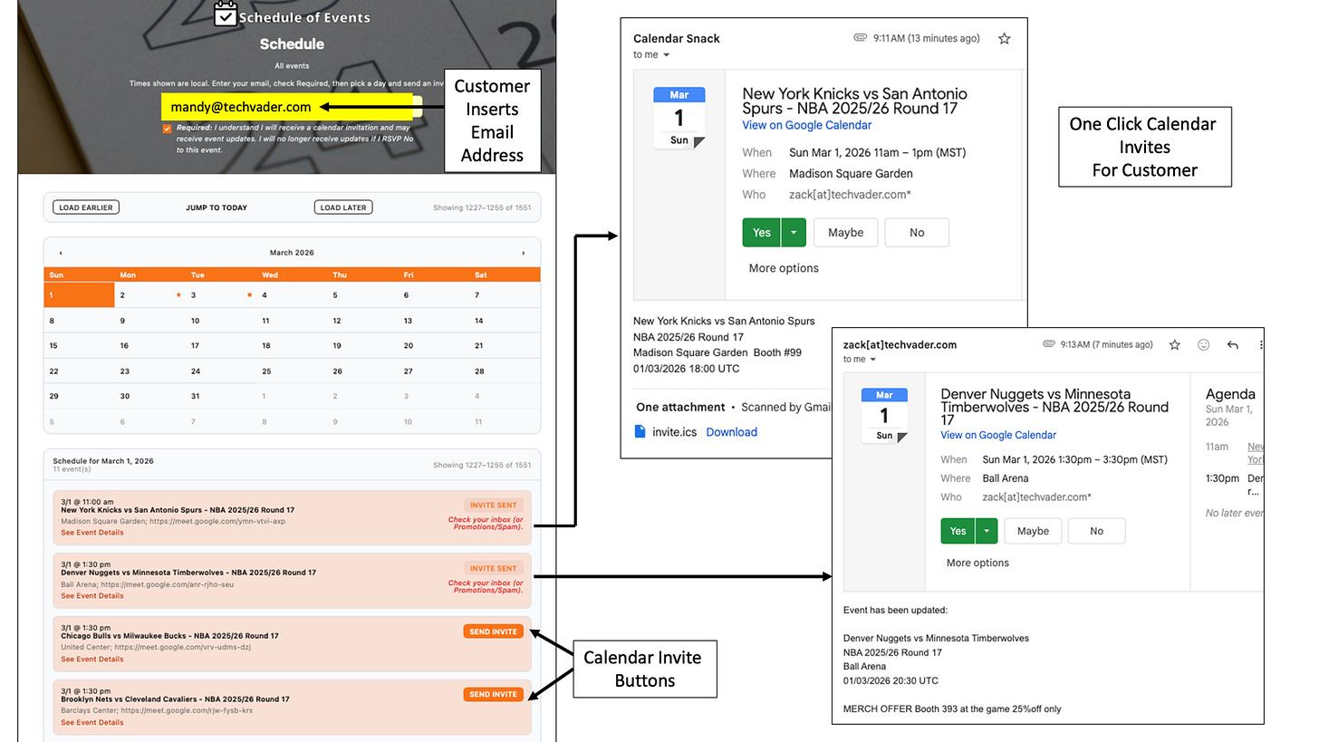Toggle the Required consent checkbox
The height and width of the screenshot is (742, 1319).
pos(168,129)
